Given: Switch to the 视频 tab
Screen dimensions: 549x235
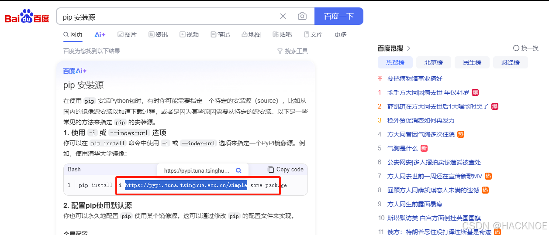Looking at the screenshot, I should pos(189,34).
